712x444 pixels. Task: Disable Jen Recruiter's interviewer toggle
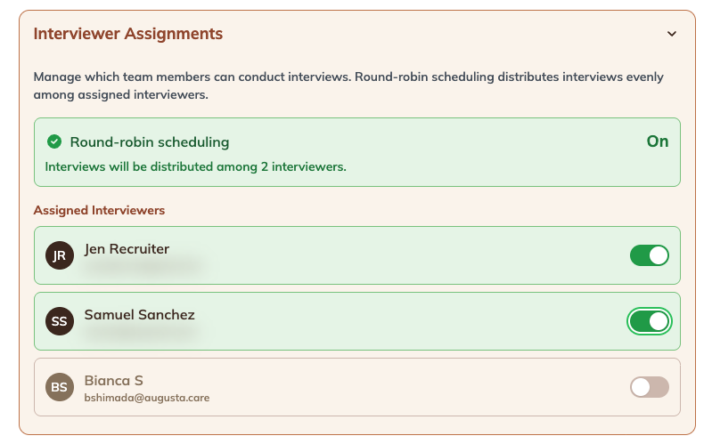(x=650, y=255)
